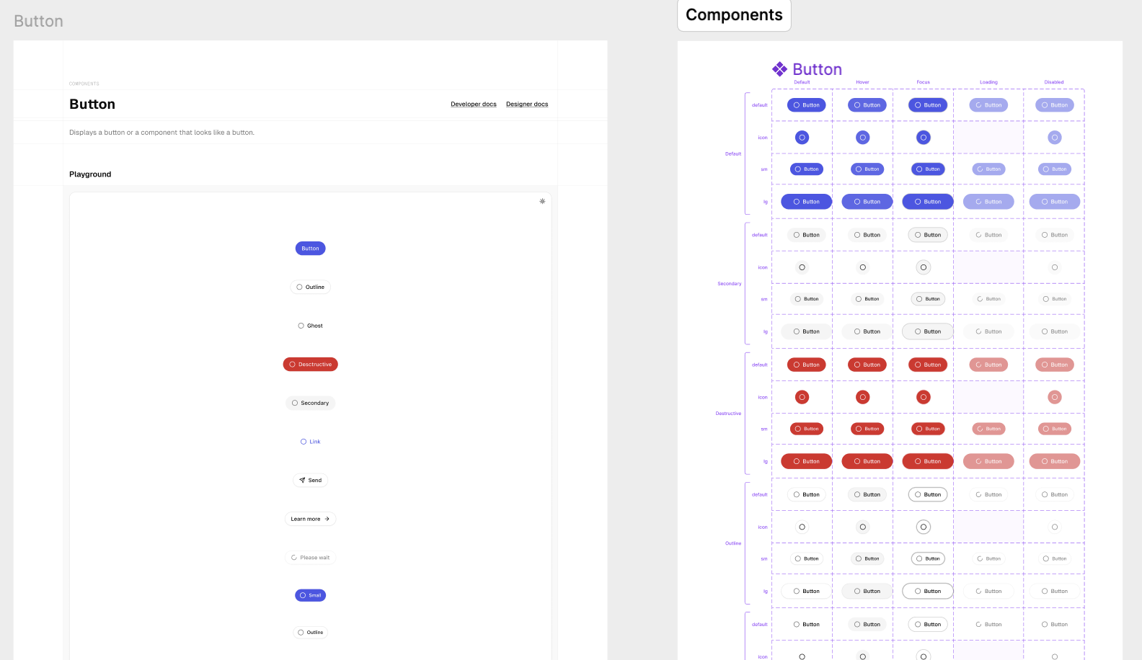Select the Components page label
The image size is (1142, 660).
pos(734,15)
